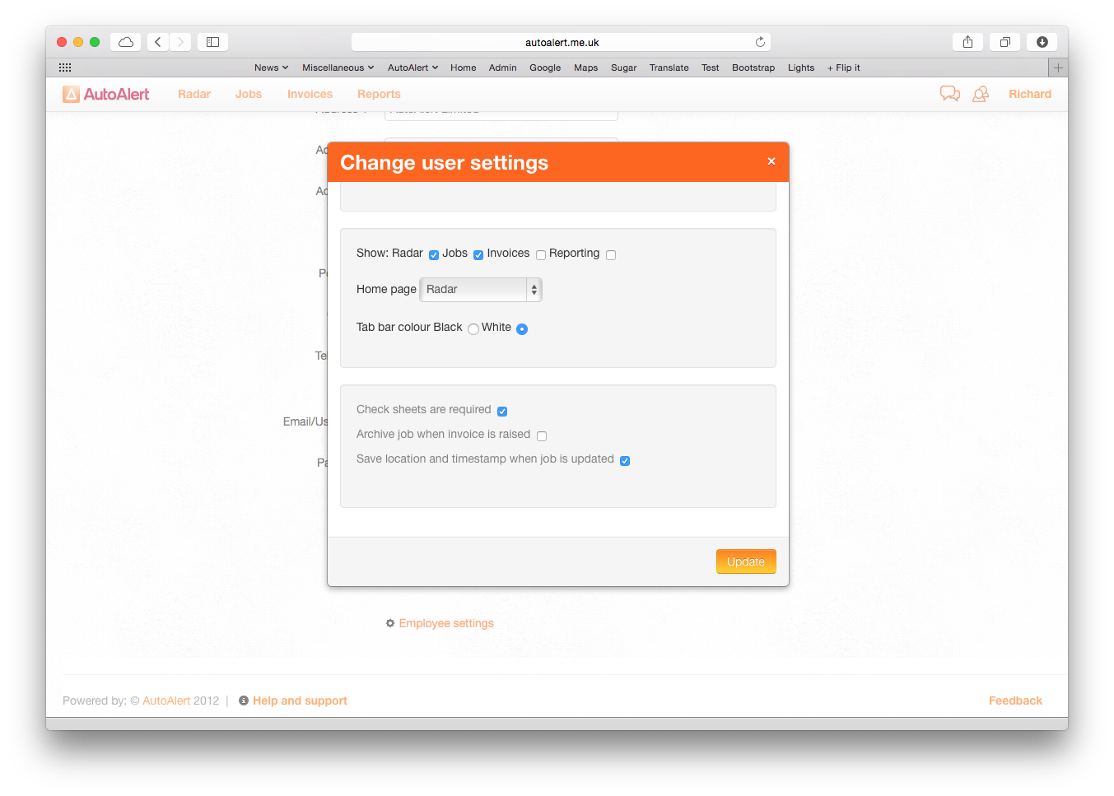Select Black tab bar colour radio

click(x=473, y=329)
